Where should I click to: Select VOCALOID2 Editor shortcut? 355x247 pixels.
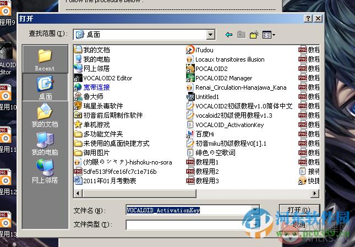(x=103, y=78)
